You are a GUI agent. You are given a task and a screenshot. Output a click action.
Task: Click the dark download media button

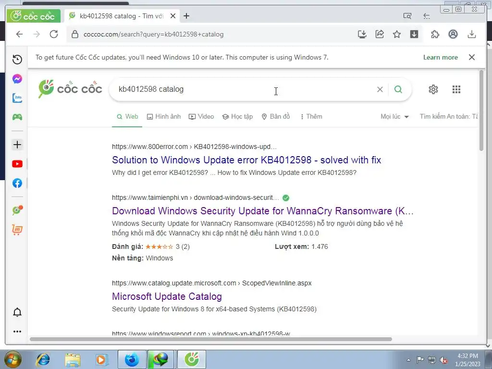pos(414,34)
